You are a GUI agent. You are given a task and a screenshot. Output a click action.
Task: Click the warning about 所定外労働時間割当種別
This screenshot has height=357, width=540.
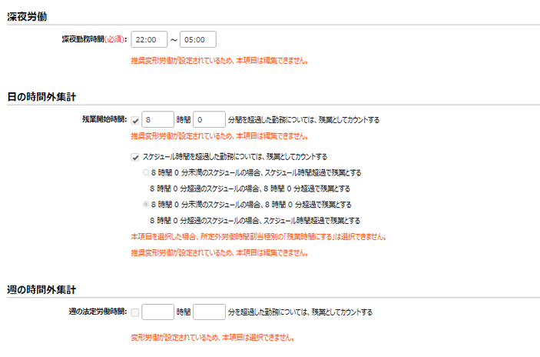[x=259, y=237]
